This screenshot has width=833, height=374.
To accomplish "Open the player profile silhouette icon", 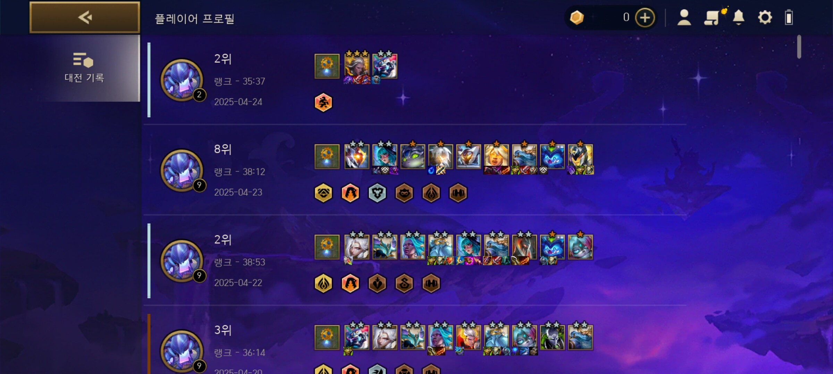I will click(x=684, y=17).
